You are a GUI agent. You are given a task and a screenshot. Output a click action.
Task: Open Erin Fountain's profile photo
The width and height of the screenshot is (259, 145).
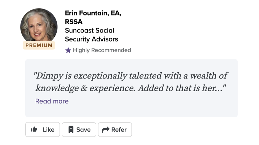click(39, 27)
